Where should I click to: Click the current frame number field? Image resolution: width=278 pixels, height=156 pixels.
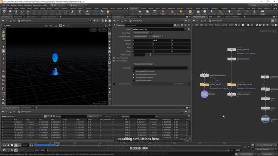point(25,145)
